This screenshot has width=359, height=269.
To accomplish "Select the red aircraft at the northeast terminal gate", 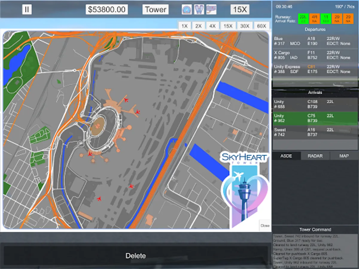I will tap(138, 112).
